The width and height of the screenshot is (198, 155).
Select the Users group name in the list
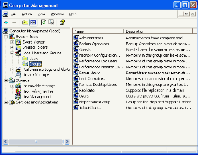(84, 96)
